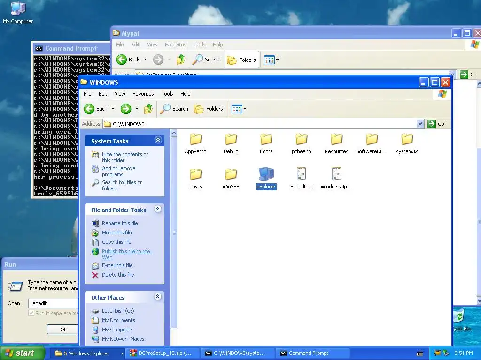Go to My Network Places link
This screenshot has width=481, height=360.
coord(123,339)
